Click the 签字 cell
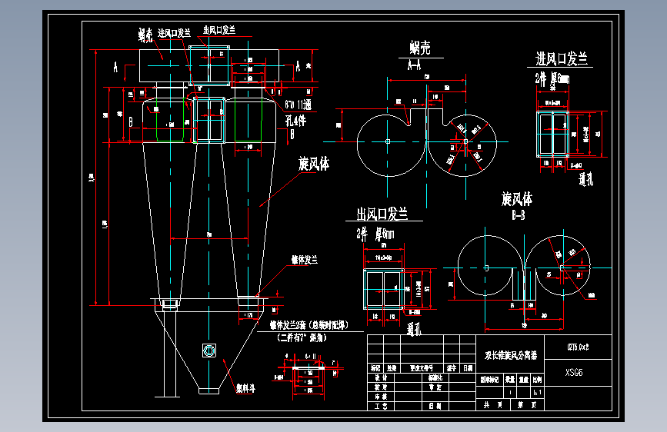This screenshot has height=432, width=667. pyautogui.click(x=452, y=368)
